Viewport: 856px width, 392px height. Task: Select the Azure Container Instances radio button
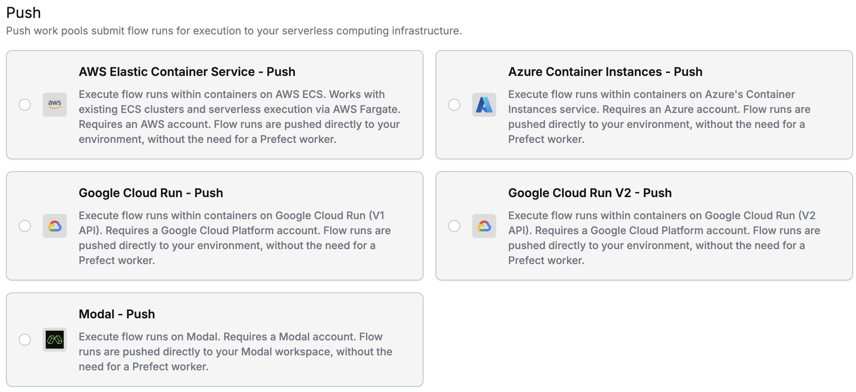455,105
